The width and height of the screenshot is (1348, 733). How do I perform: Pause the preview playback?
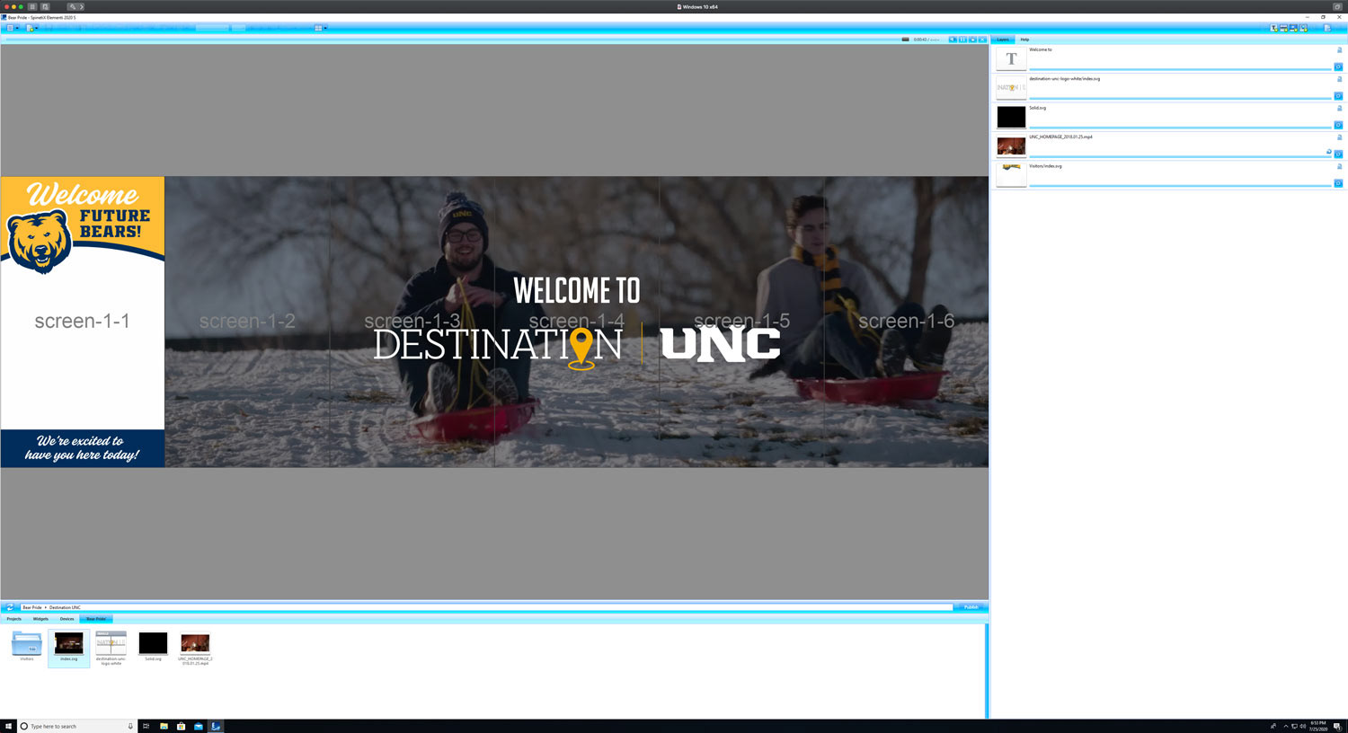962,40
